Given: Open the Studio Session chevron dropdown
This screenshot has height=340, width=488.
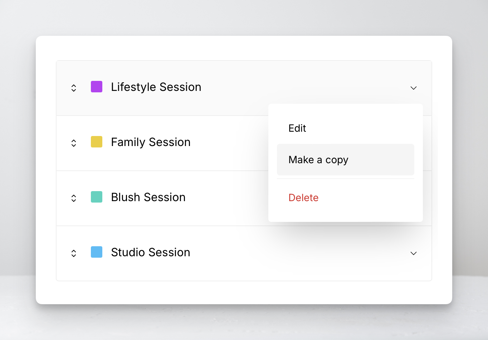Looking at the screenshot, I should tap(414, 253).
